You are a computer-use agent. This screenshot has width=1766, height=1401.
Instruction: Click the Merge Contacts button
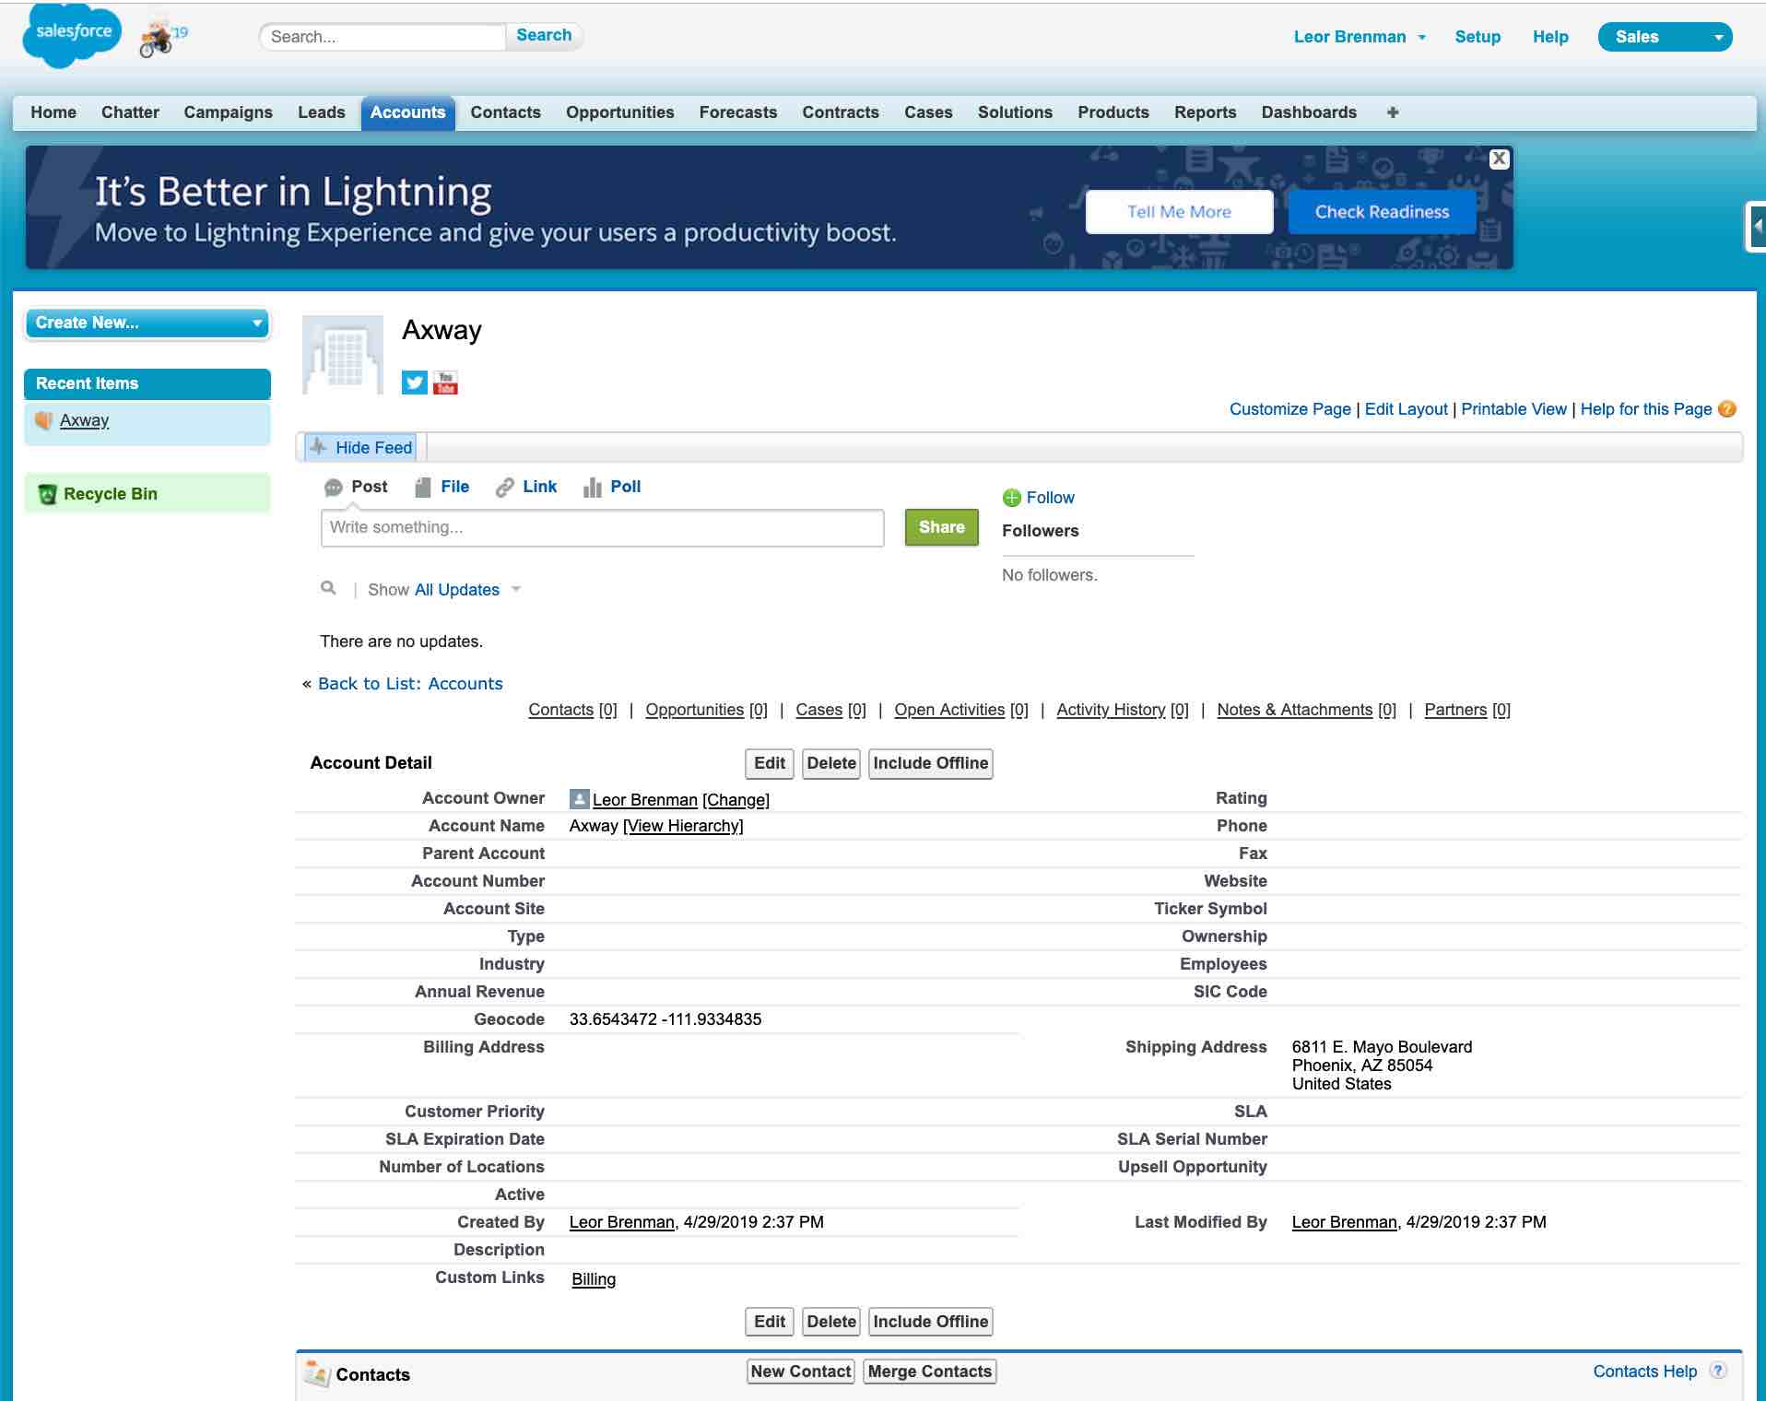[x=929, y=1372]
